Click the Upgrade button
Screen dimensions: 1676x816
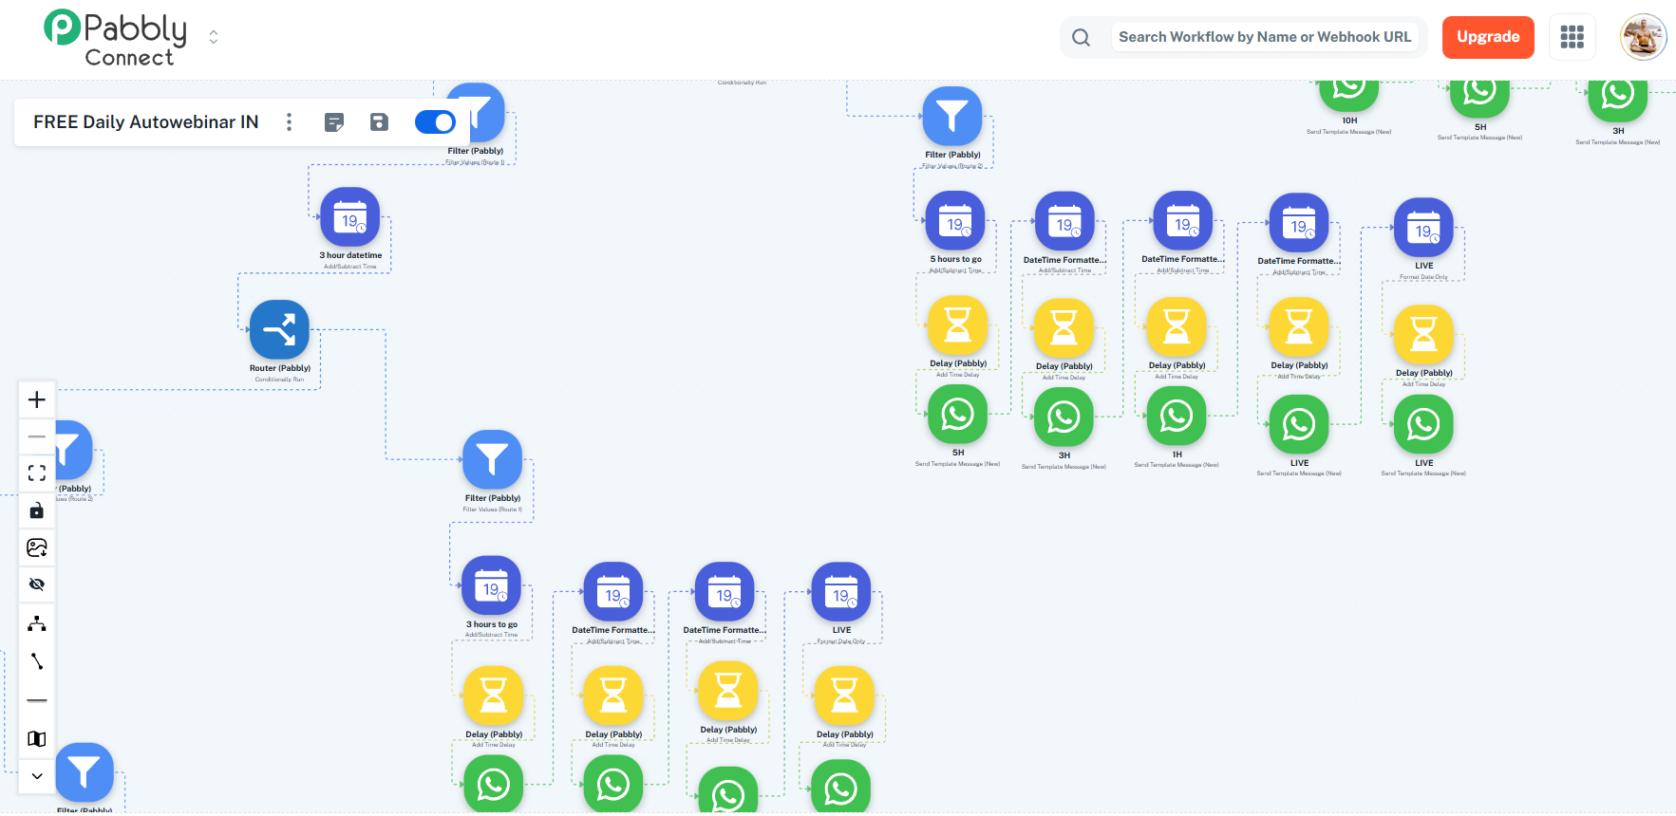point(1487,37)
